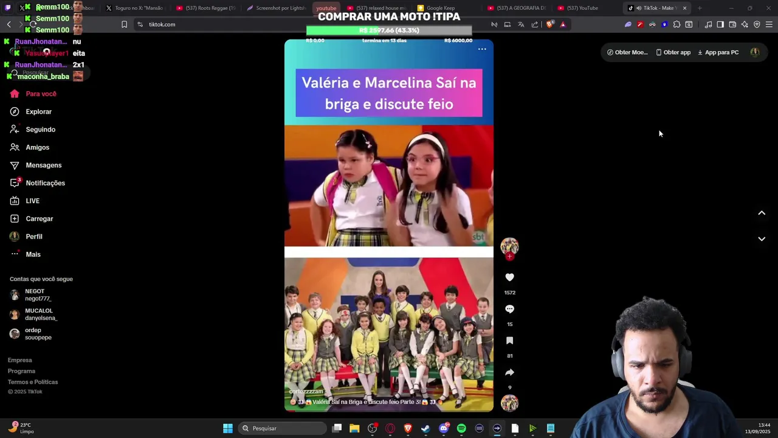Open Windows Start menu
This screenshot has width=778, height=438.
228,428
